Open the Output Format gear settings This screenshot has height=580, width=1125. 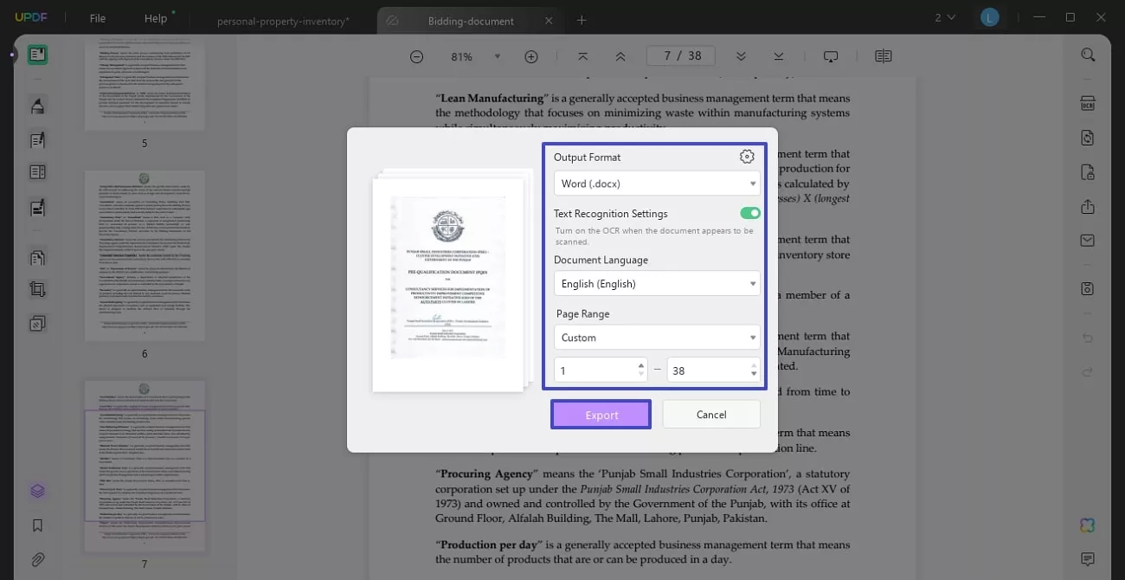pos(746,157)
